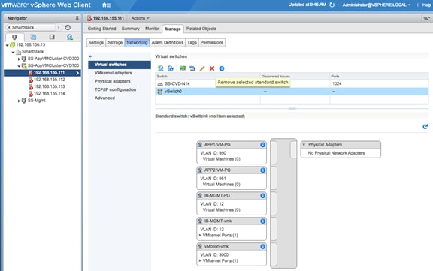
Task: Click the home icon in the header
Action: (104, 5)
